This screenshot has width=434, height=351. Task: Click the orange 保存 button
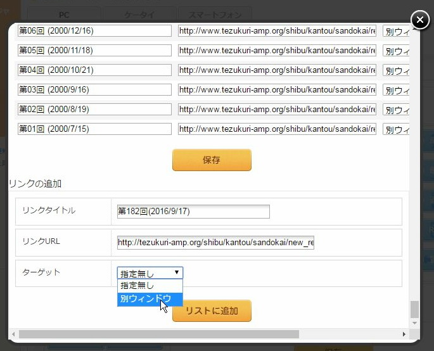coord(212,160)
